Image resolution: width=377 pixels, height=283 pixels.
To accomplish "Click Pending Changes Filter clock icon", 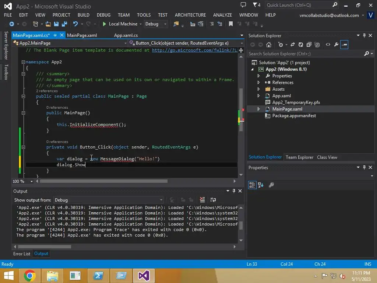I will 280,45.
